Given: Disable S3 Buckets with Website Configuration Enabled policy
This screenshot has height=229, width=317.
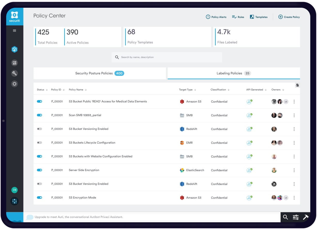Looking at the screenshot, I should coord(39,156).
